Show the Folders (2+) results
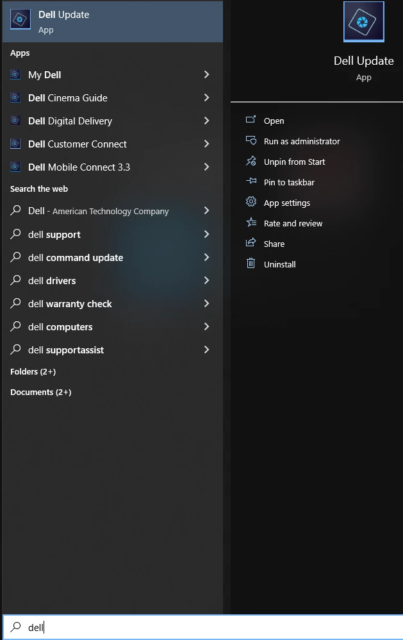 coord(33,372)
